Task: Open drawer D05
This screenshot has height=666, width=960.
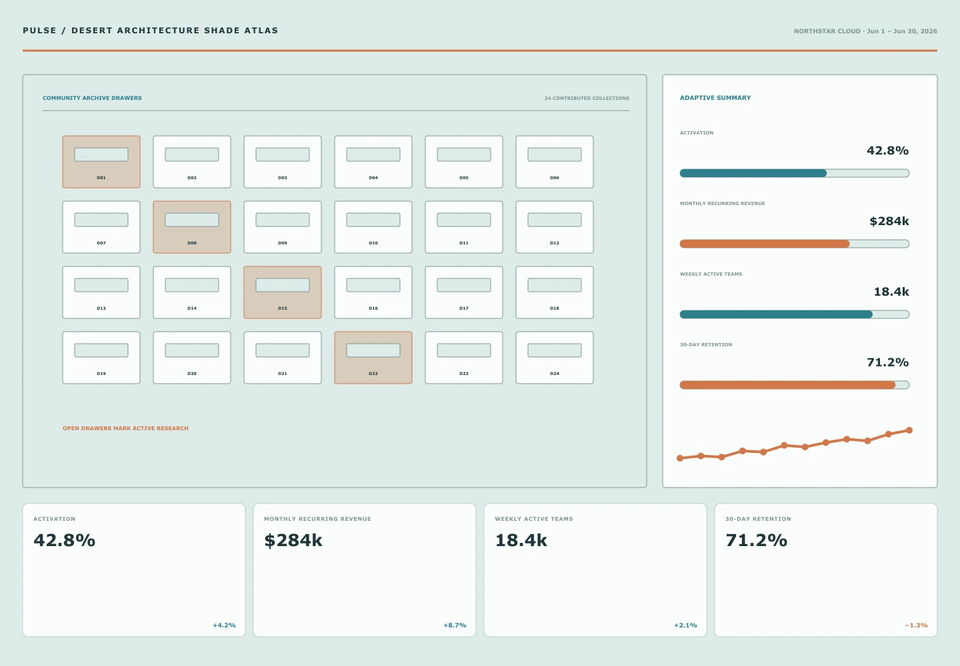Action: click(x=464, y=162)
